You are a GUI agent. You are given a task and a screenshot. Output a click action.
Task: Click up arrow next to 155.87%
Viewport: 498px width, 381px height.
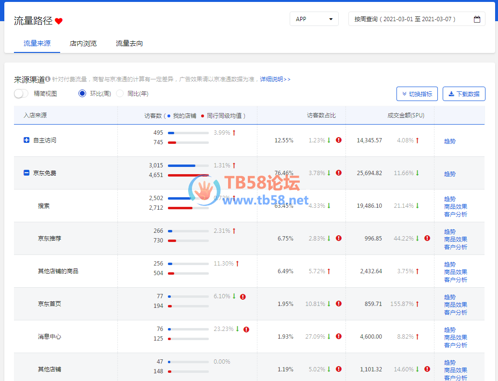[x=417, y=304]
